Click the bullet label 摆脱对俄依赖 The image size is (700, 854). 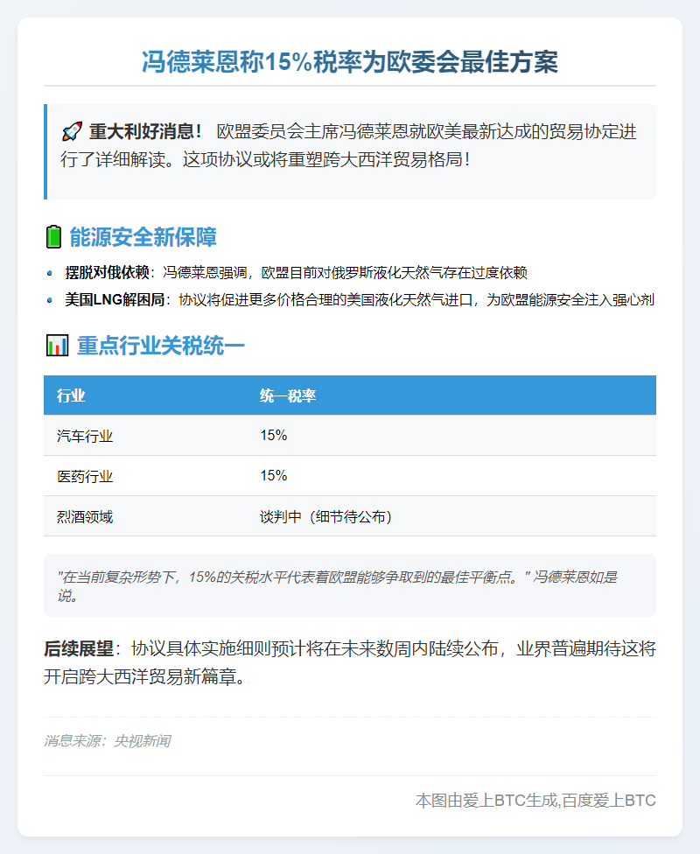108,272
